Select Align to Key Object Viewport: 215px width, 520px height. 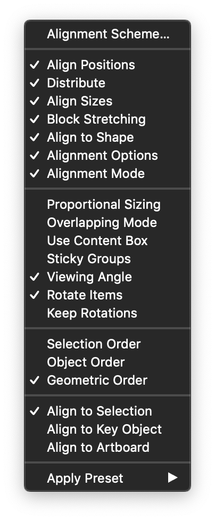(x=107, y=429)
